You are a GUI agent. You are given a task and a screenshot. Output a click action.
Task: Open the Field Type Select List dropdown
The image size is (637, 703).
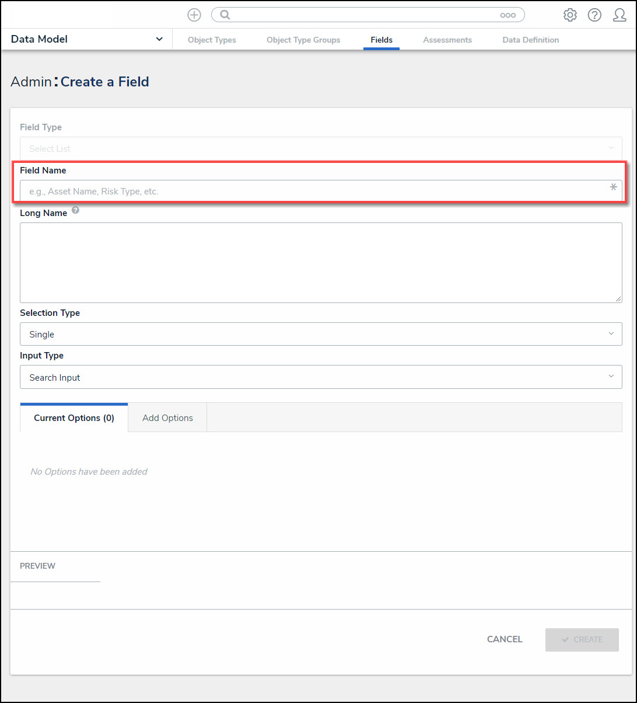point(321,148)
